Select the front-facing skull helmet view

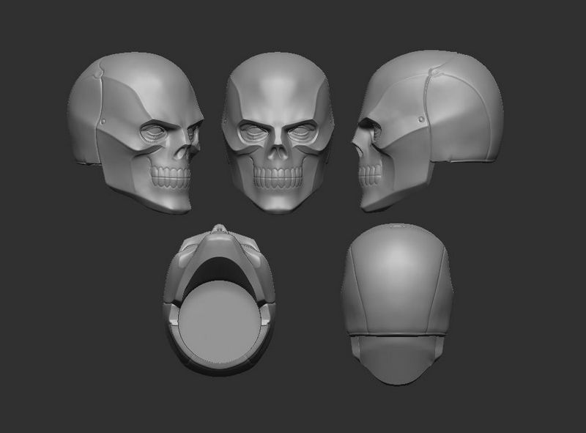coord(278,132)
